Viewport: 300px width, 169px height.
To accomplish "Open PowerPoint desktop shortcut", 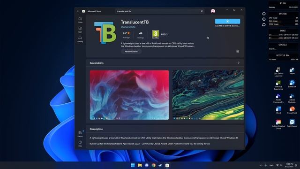I will coord(292,110).
